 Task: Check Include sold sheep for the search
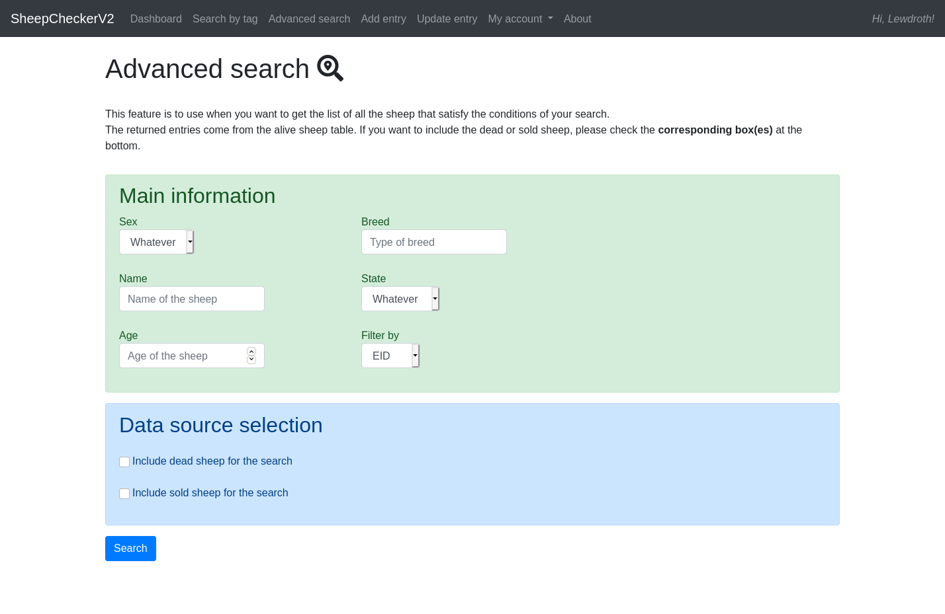(x=124, y=494)
